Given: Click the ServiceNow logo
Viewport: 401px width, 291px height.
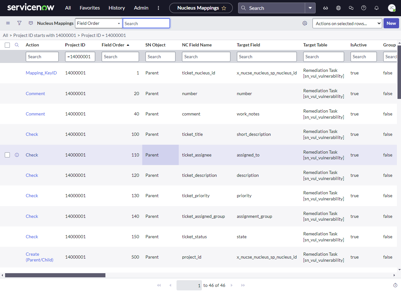Looking at the screenshot, I should click(x=31, y=8).
